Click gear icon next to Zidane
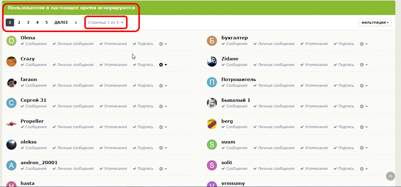 (x=364, y=65)
